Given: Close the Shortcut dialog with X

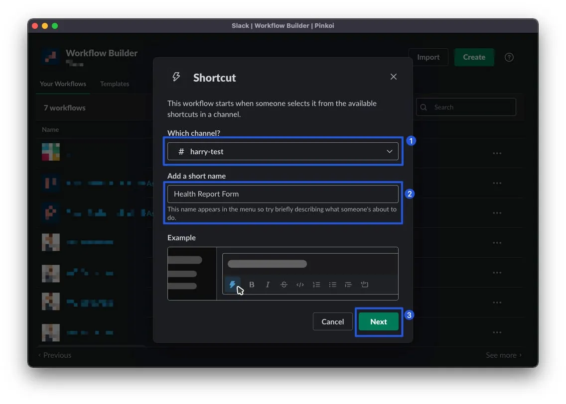Looking at the screenshot, I should (394, 77).
